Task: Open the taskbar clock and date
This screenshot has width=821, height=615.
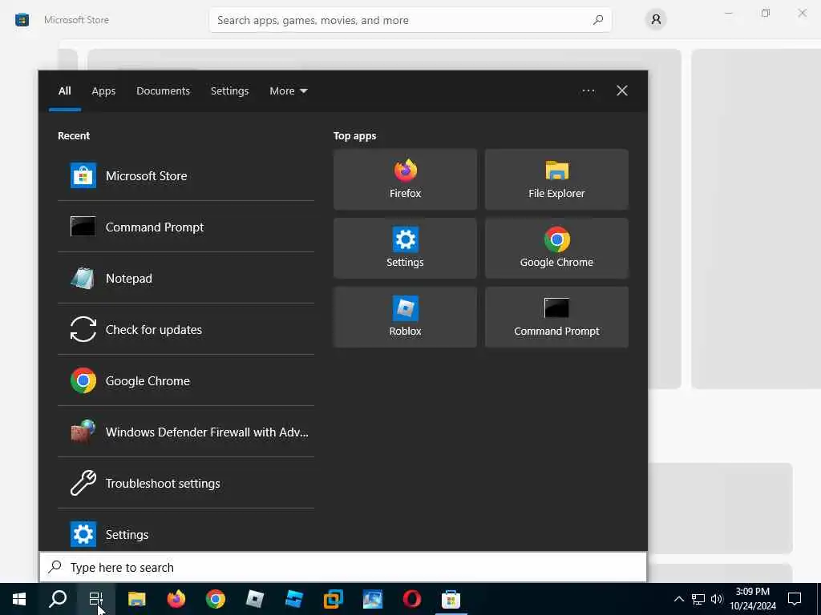Action: click(753, 599)
